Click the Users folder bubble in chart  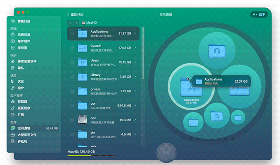point(217,50)
